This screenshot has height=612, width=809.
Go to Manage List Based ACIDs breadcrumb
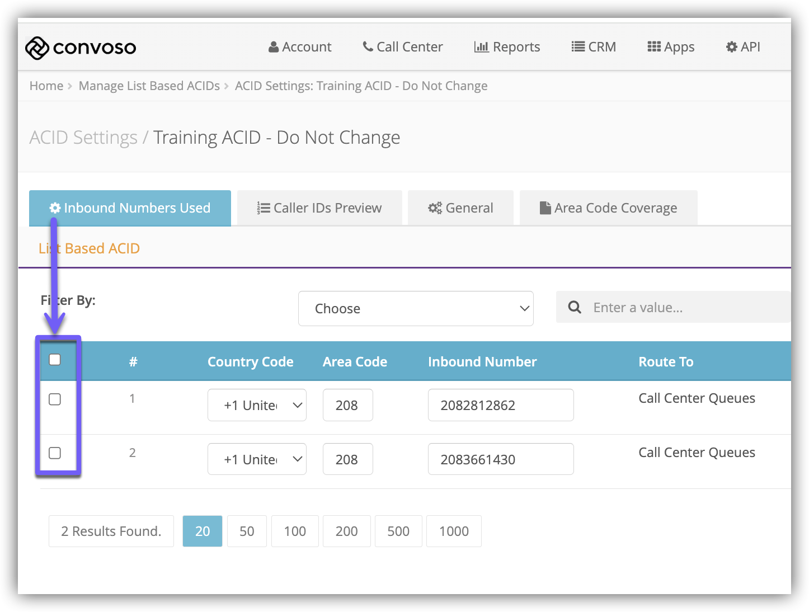(149, 86)
